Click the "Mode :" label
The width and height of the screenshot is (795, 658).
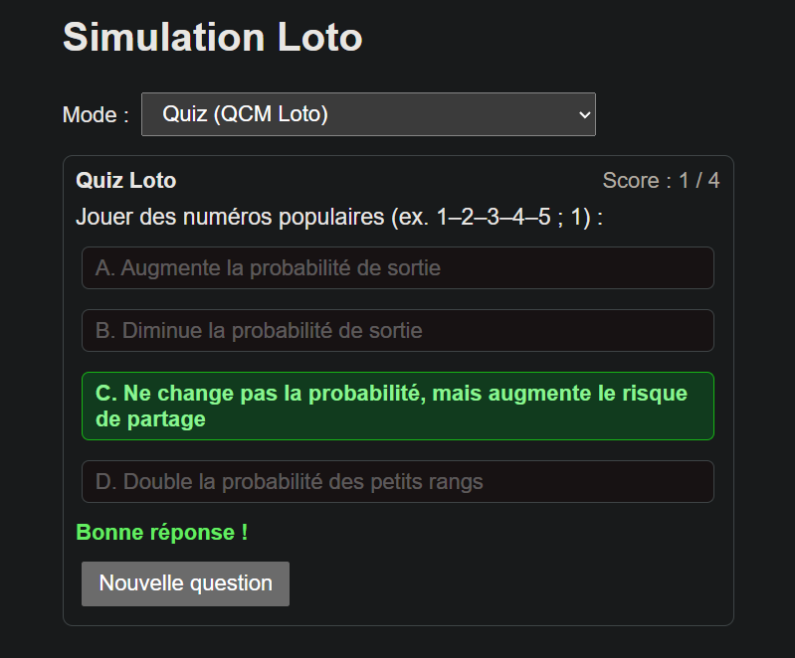click(x=96, y=115)
